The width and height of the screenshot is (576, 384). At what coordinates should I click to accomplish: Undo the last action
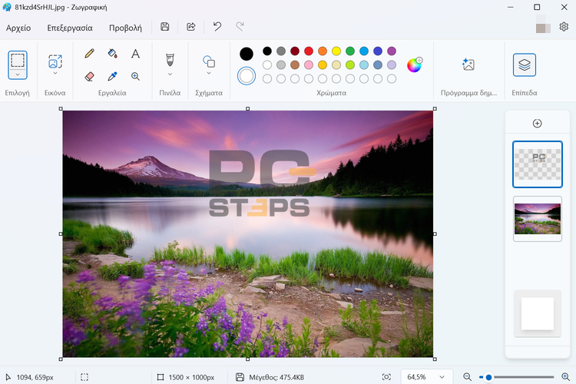click(217, 26)
